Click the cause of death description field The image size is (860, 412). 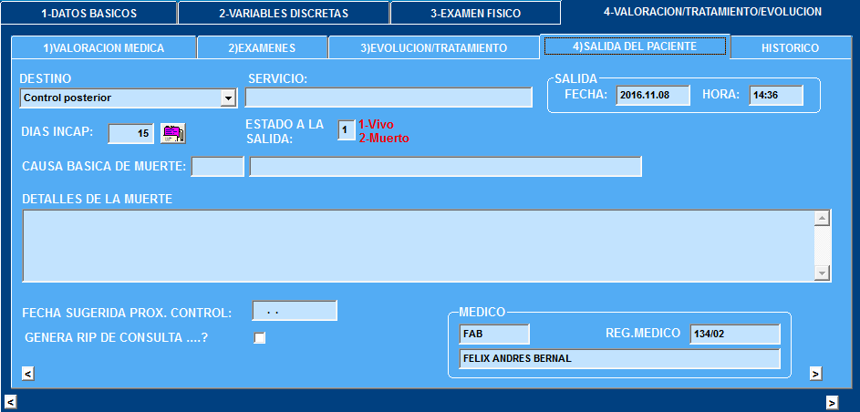click(x=445, y=167)
